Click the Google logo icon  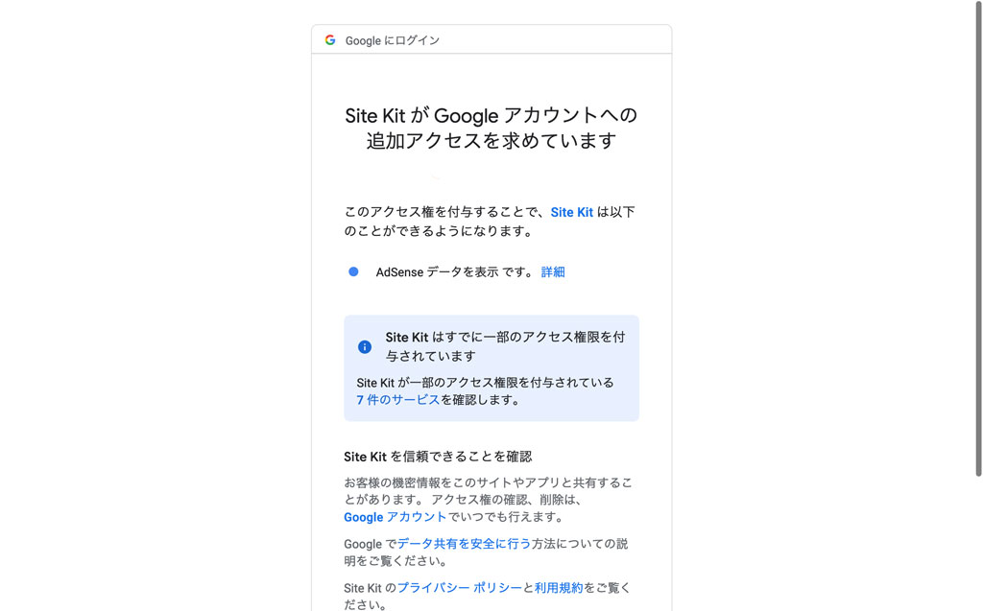tap(330, 40)
